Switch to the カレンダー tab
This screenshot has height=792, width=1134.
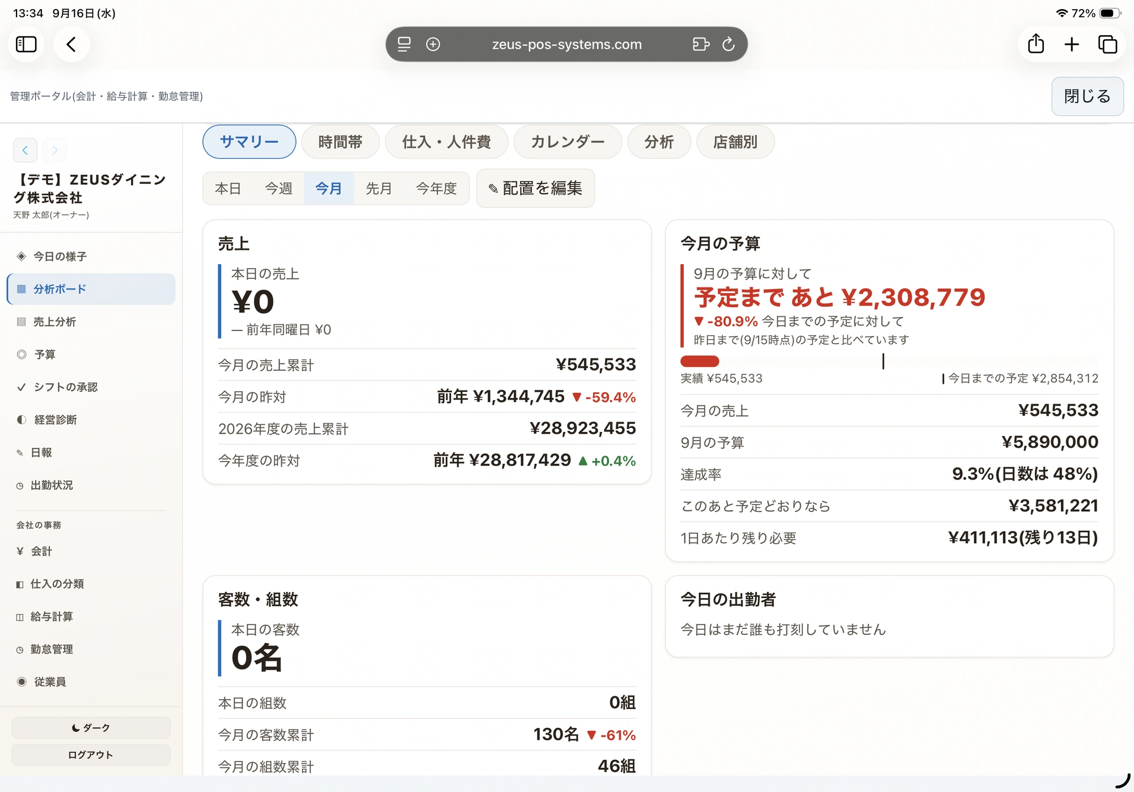tap(568, 142)
